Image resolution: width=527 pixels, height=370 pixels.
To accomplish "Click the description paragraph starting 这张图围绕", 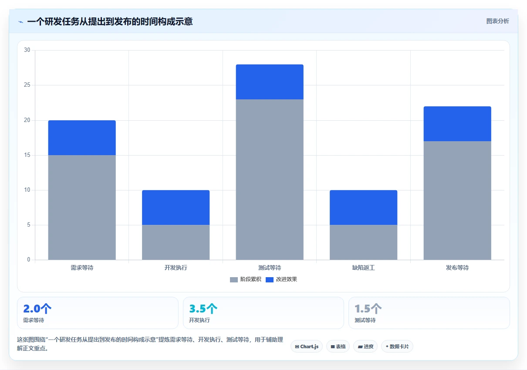I will coord(150,344).
